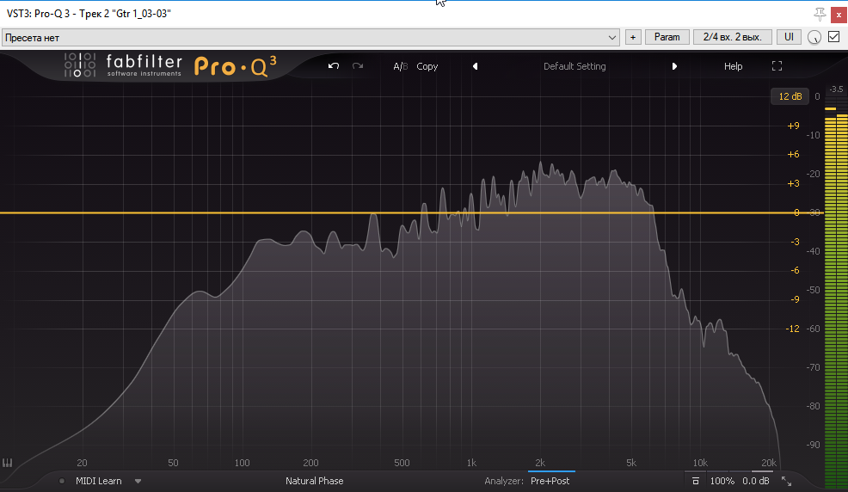The height and width of the screenshot is (492, 848).
Task: Click the 1k frequency label
Action: (471, 463)
